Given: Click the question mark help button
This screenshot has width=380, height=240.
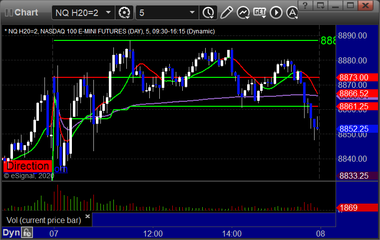Looking at the screenshot, I should pyautogui.click(x=305, y=5).
